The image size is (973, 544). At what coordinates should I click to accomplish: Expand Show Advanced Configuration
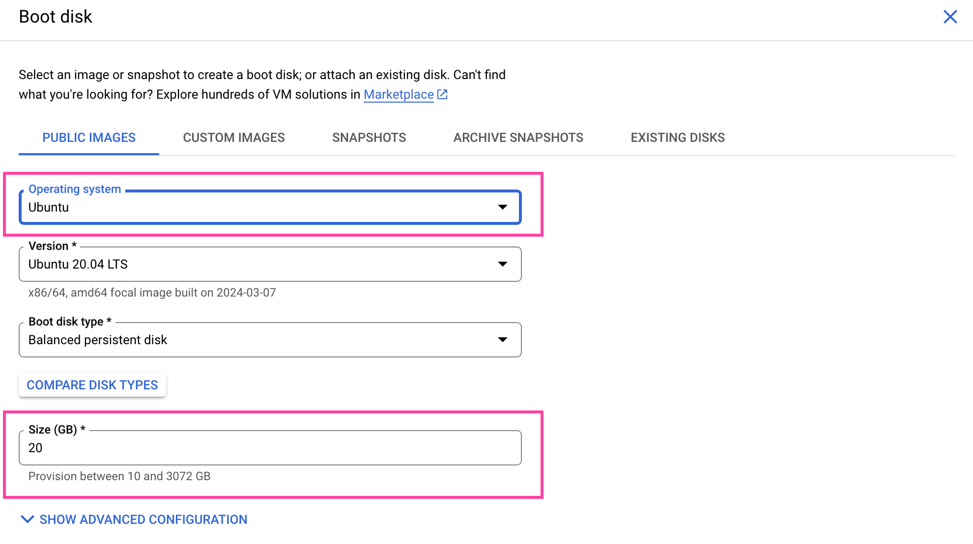pyautogui.click(x=143, y=519)
